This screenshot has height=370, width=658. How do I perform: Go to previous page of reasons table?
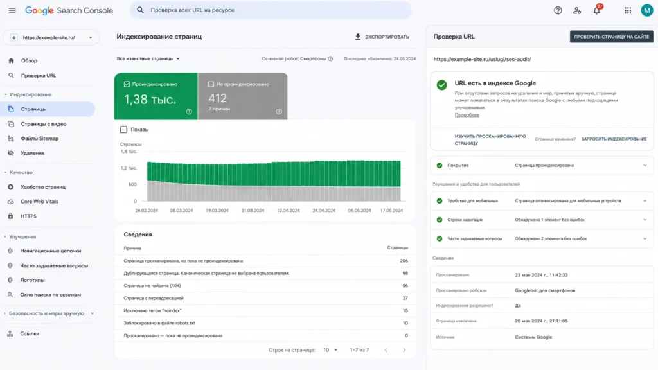[x=386, y=350]
